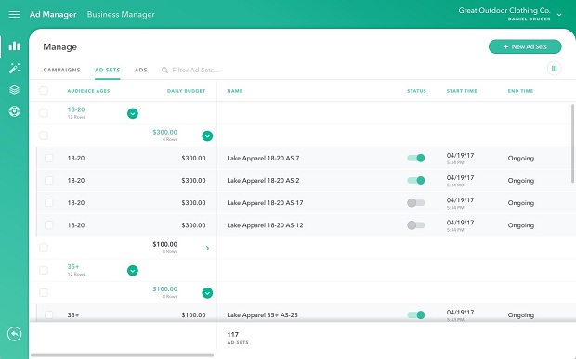
Task: Check the Lake Apparel 18-20 AS-17 row checkbox
Action: pyautogui.click(x=49, y=203)
